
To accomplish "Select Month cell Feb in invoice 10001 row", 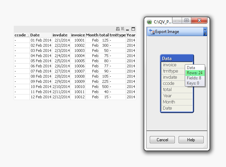I will 92,40.
